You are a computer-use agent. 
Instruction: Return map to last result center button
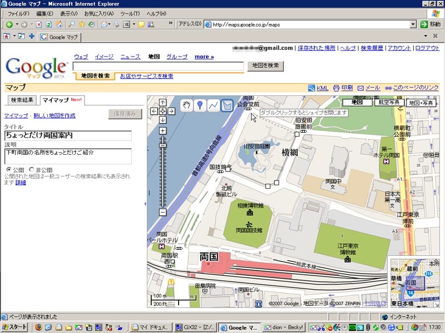pos(162,112)
